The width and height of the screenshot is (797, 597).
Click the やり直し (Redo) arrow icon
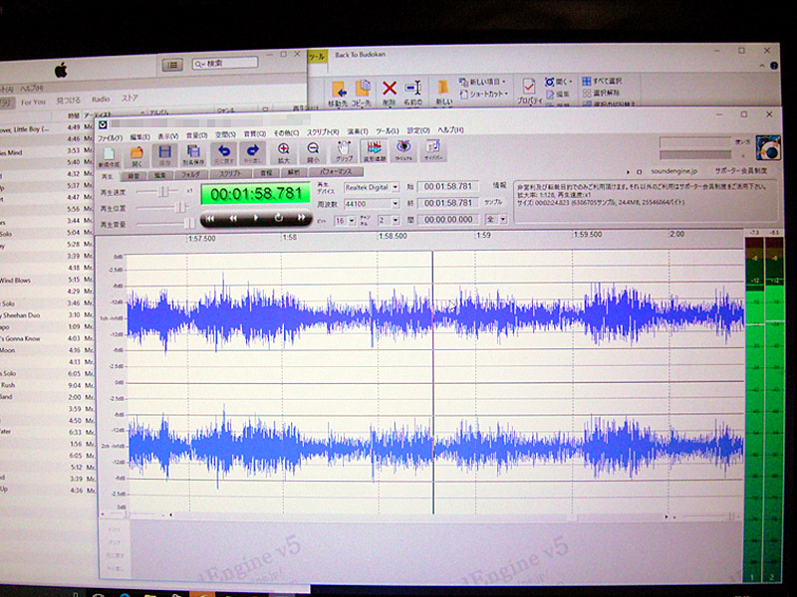(253, 152)
